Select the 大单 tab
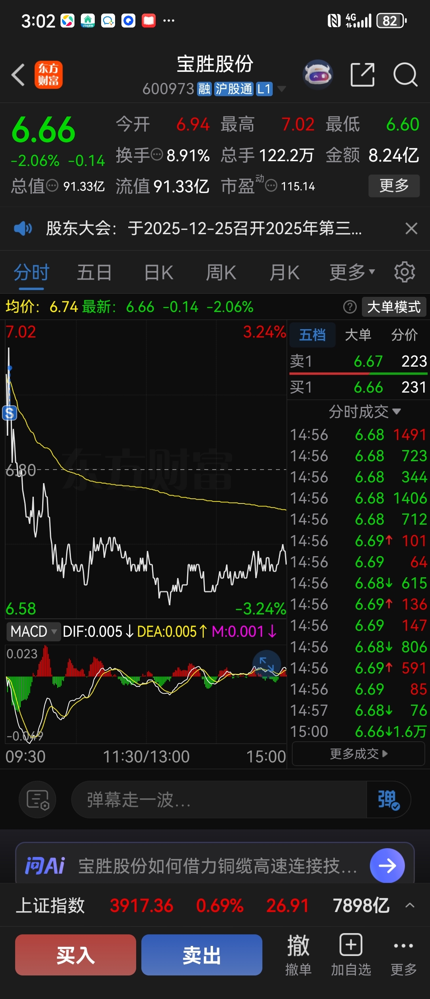The image size is (430, 999). (358, 335)
